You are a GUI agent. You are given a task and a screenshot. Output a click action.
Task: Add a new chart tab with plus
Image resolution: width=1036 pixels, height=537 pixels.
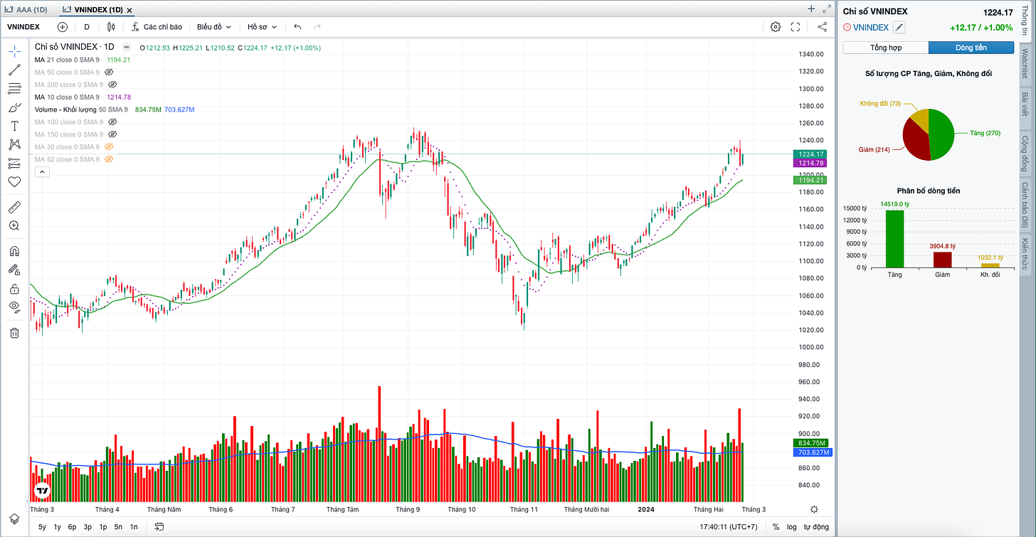[811, 9]
